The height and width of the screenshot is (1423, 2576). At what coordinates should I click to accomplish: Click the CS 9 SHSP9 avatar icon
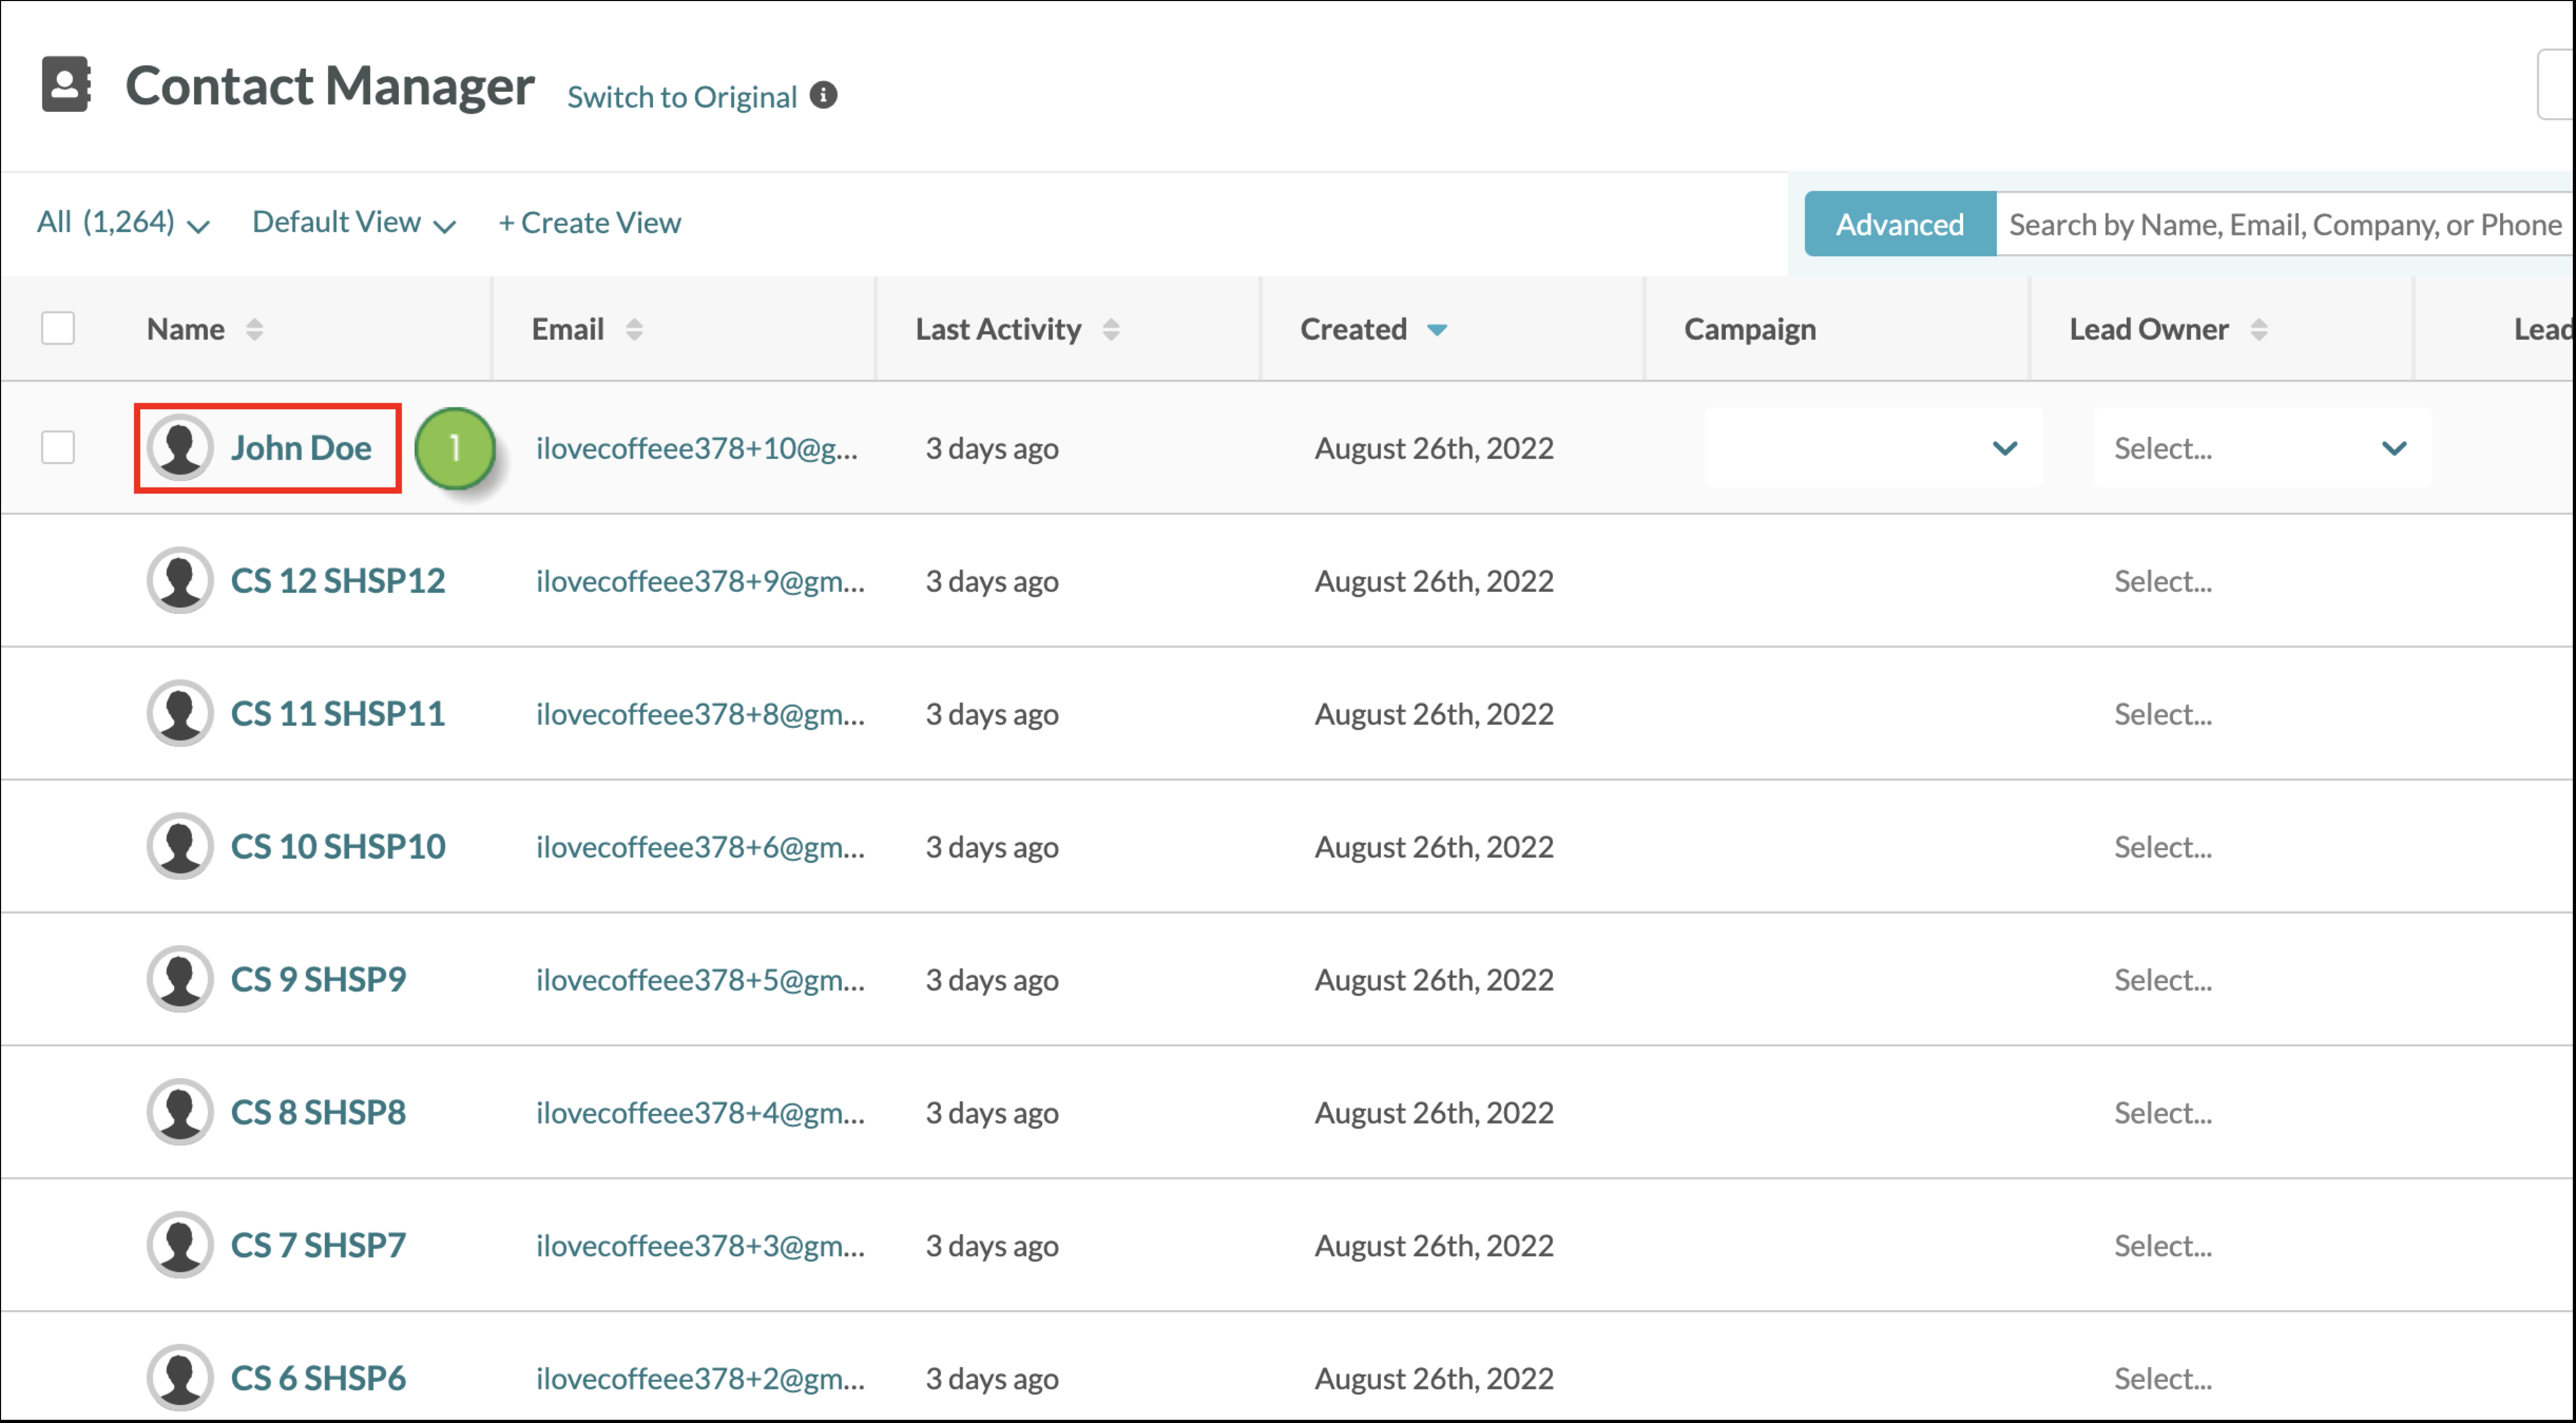tap(180, 980)
